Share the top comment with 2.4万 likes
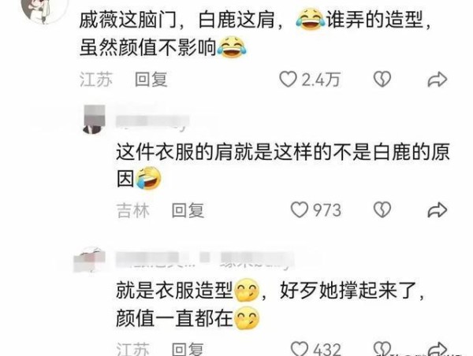Screen dimensions: 473x356 tap(437, 80)
